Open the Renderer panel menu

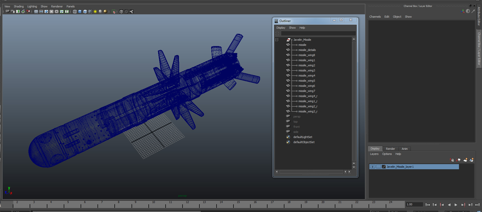point(57,6)
